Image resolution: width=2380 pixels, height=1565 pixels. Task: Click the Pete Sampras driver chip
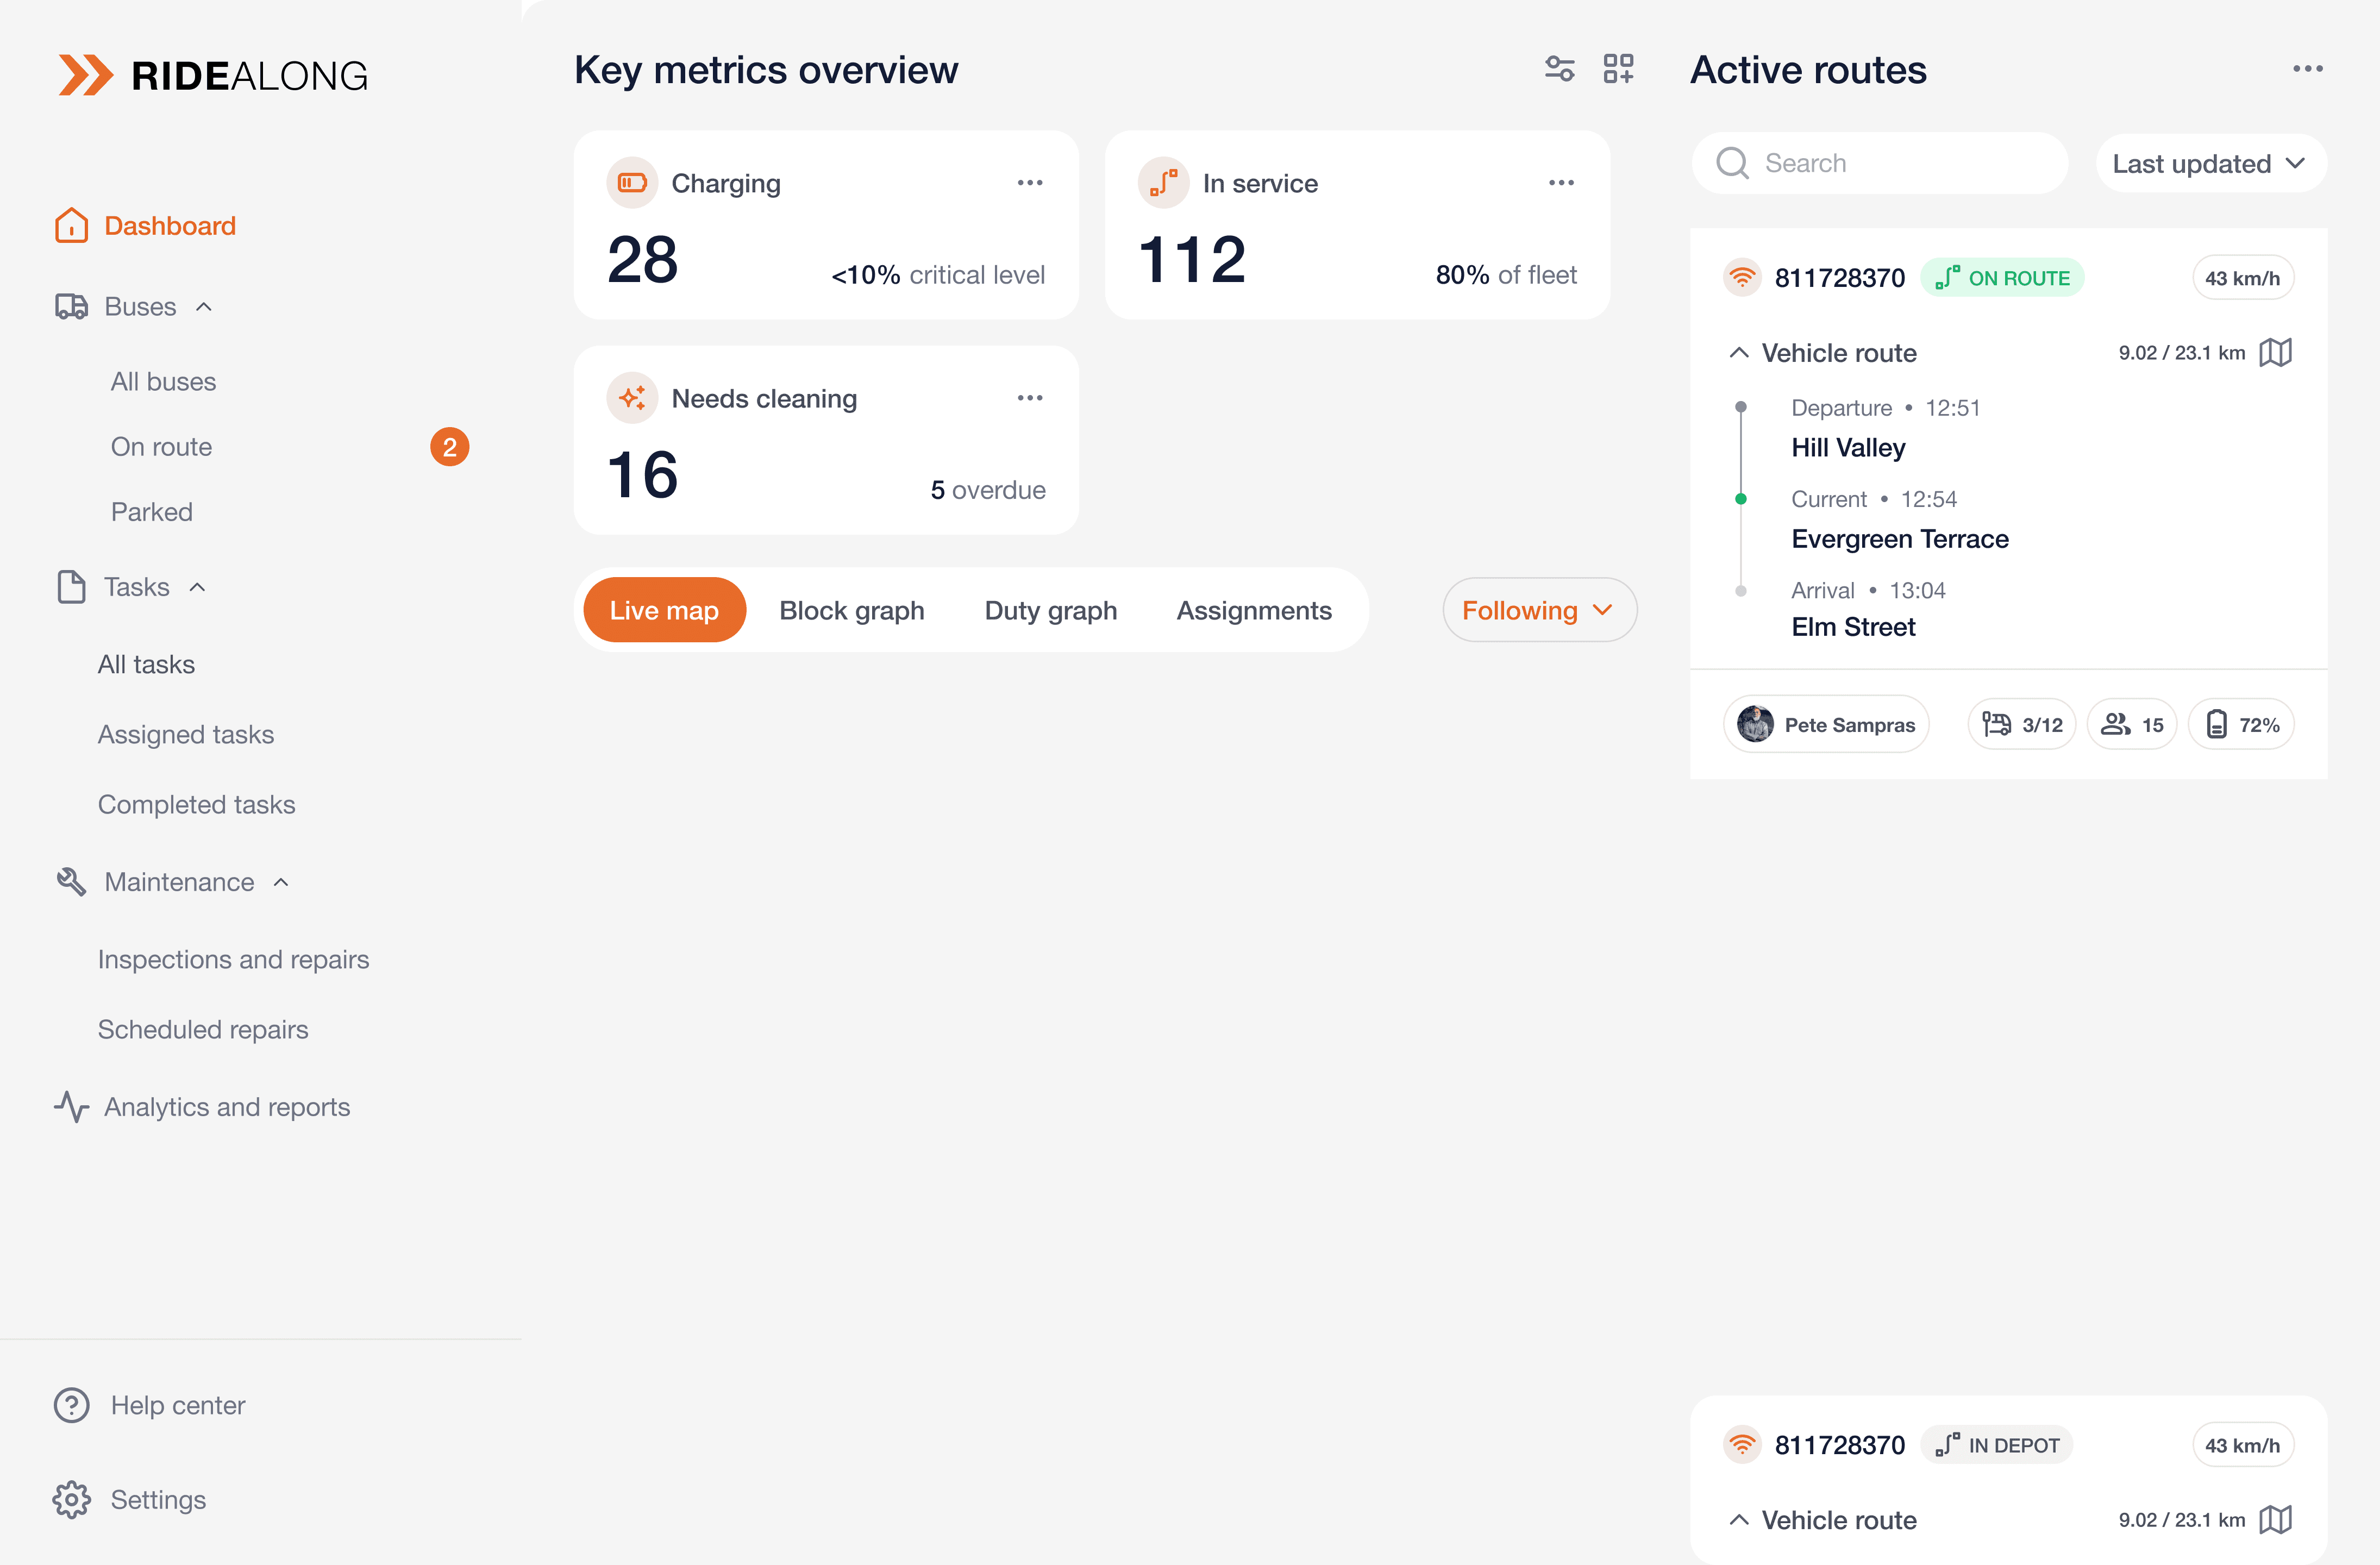(1826, 724)
